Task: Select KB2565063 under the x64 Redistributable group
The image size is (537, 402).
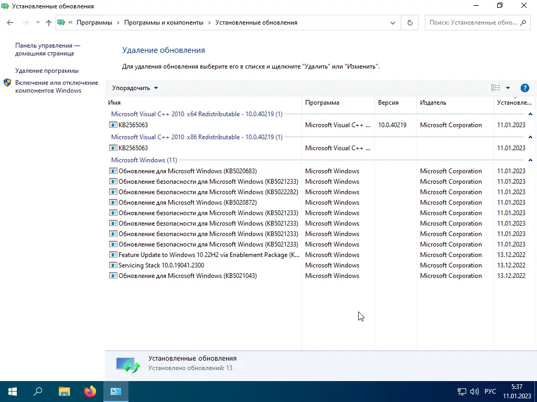Action: pos(320,125)
